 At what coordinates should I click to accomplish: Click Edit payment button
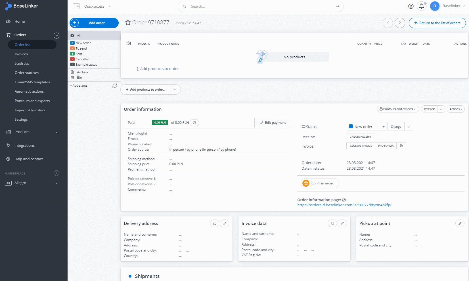273,123
